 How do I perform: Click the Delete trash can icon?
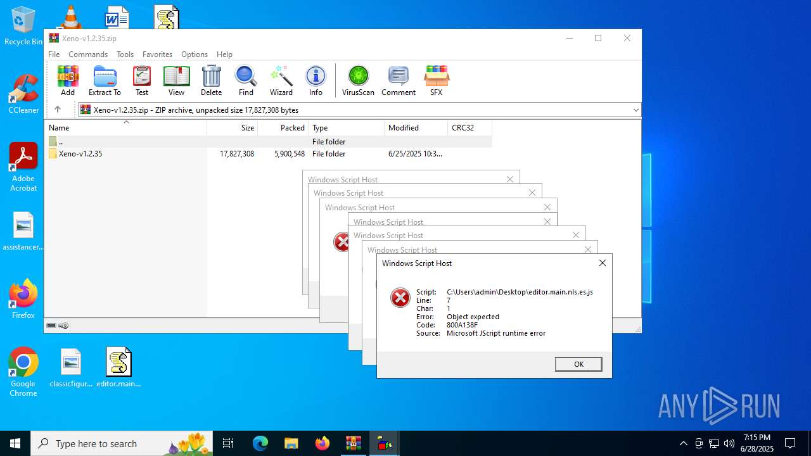[211, 80]
